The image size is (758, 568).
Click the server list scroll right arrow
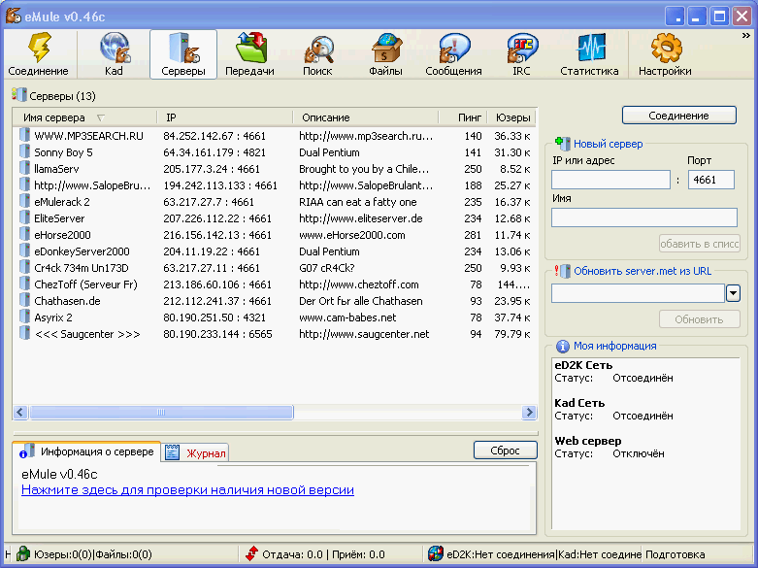pyautogui.click(x=529, y=413)
